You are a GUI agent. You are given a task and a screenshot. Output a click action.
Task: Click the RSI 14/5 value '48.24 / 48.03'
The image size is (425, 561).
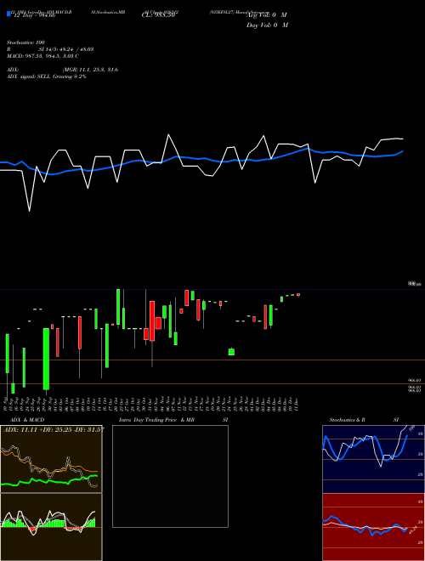76,49
